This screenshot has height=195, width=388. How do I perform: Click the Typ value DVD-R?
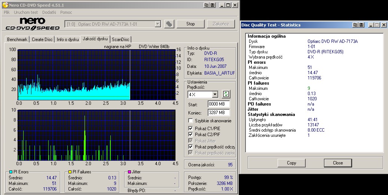[211, 53]
